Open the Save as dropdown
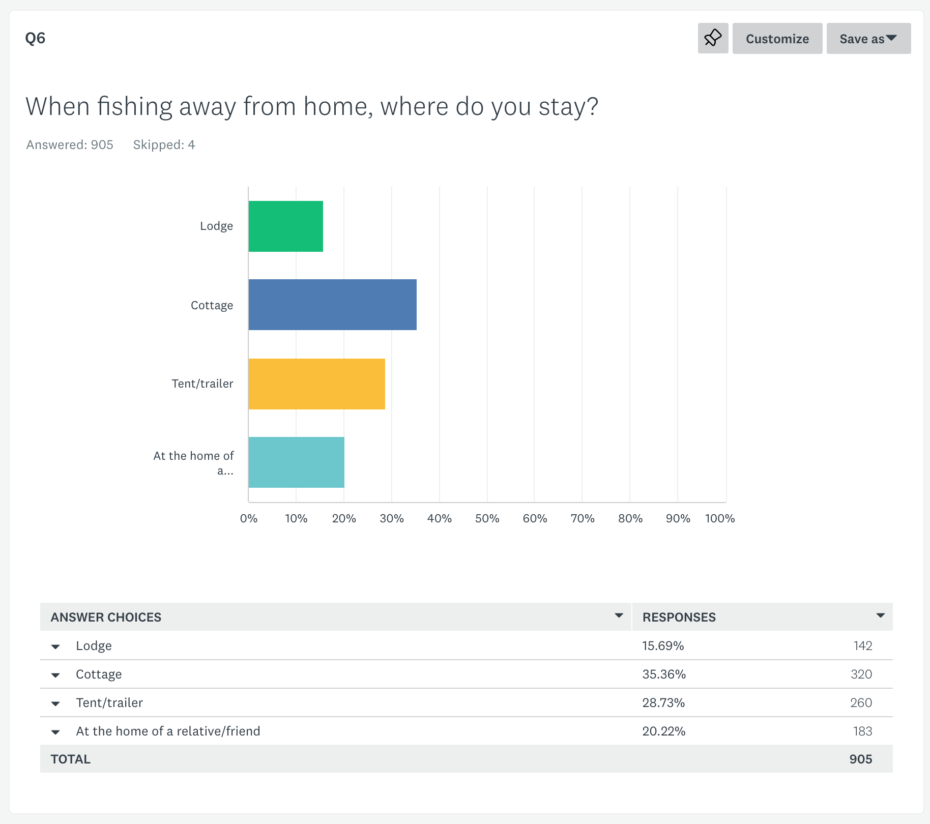Viewport: 930px width, 824px height. click(x=868, y=38)
